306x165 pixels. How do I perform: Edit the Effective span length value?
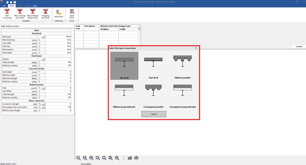click(58, 110)
